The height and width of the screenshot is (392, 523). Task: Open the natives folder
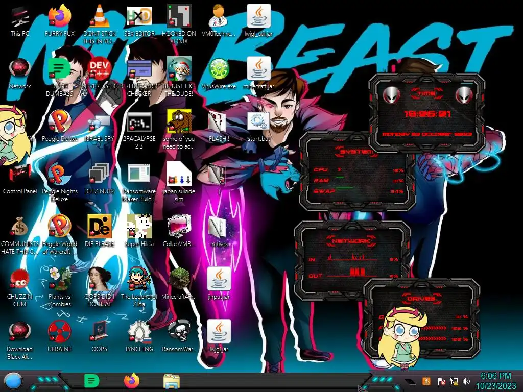pyautogui.click(x=219, y=232)
